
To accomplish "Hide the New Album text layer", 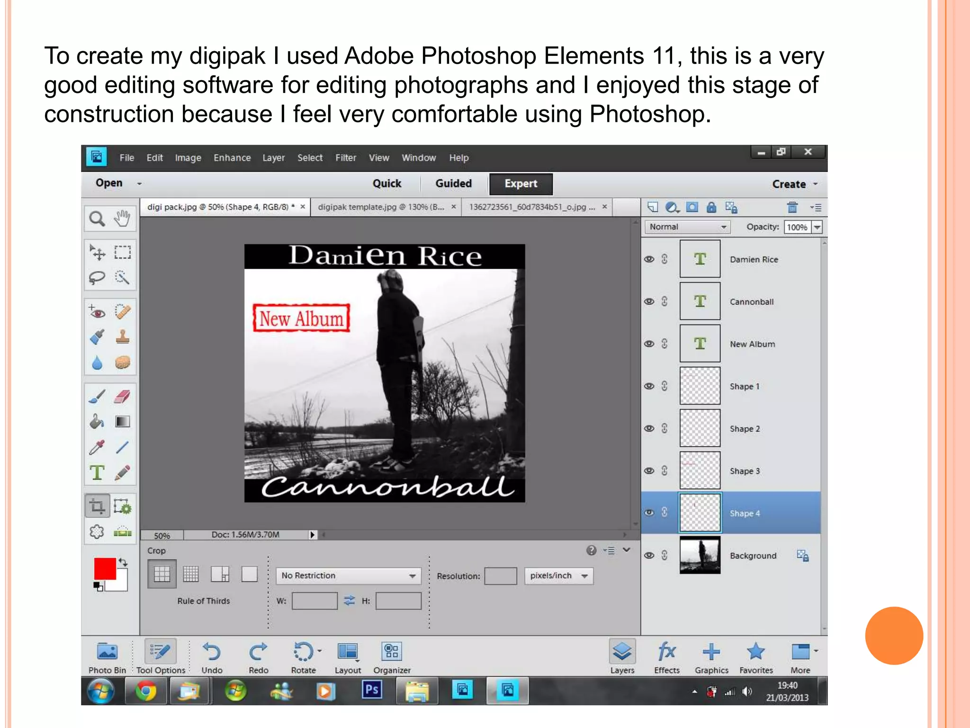I will tap(649, 344).
